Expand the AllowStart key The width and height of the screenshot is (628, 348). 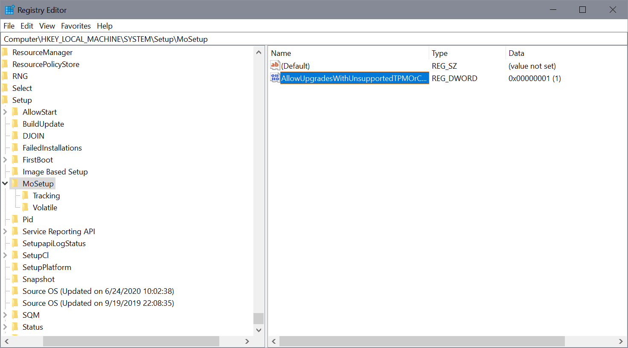pos(5,112)
